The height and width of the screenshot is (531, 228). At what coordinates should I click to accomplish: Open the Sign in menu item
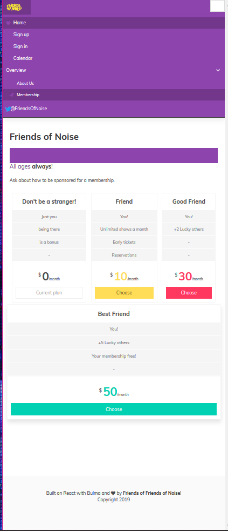pyautogui.click(x=20, y=46)
